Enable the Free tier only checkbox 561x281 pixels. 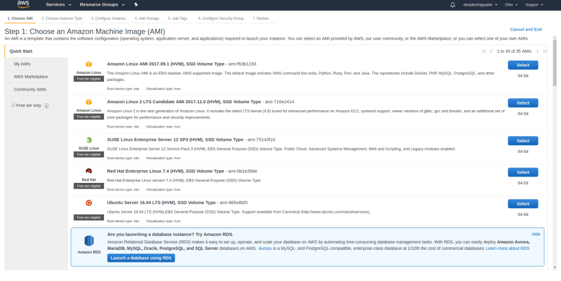(x=13, y=105)
